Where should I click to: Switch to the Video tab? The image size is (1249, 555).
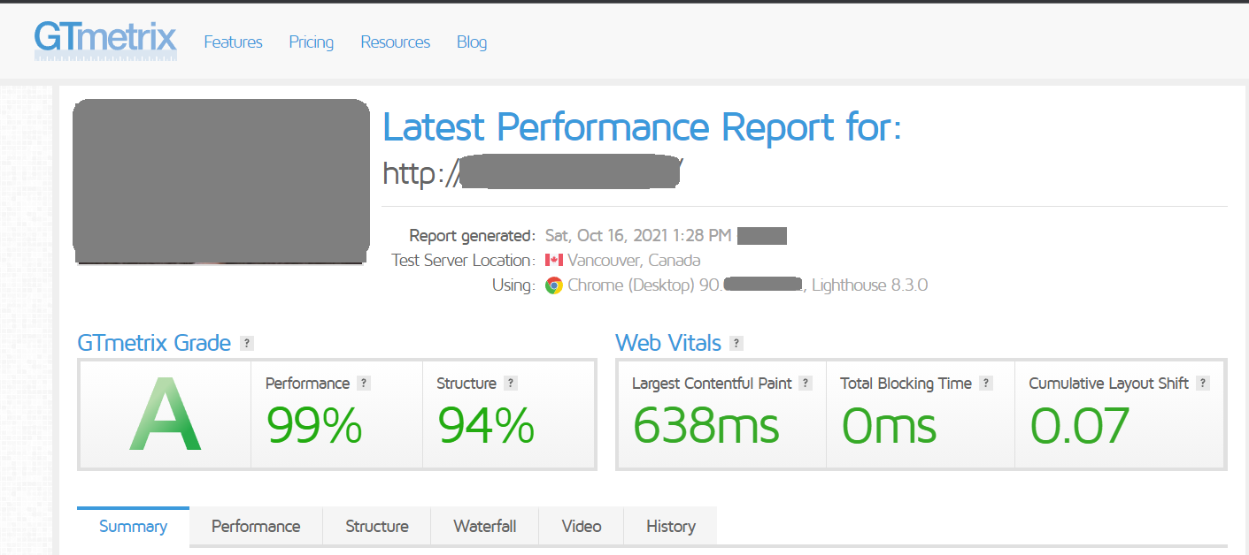pyautogui.click(x=582, y=527)
